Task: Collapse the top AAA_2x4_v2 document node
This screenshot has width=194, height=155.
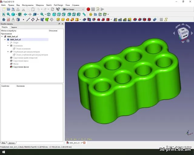Action: 2,37
